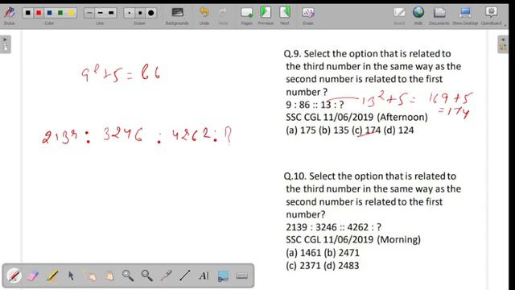Viewport: 515px width, 290px height.
Task: Open the Backgrounds options
Action: coord(177,16)
